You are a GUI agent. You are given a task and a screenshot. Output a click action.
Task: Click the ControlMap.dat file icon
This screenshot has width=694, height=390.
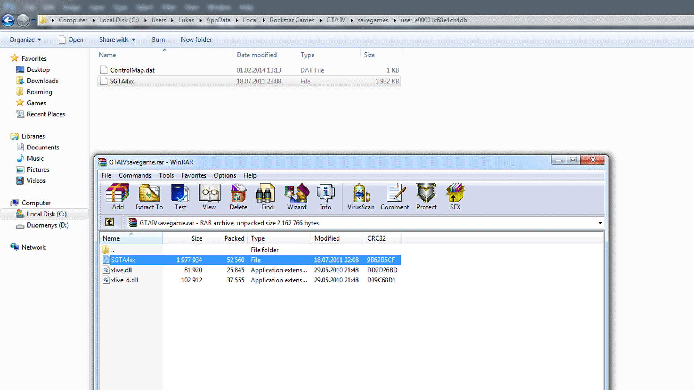coord(104,70)
